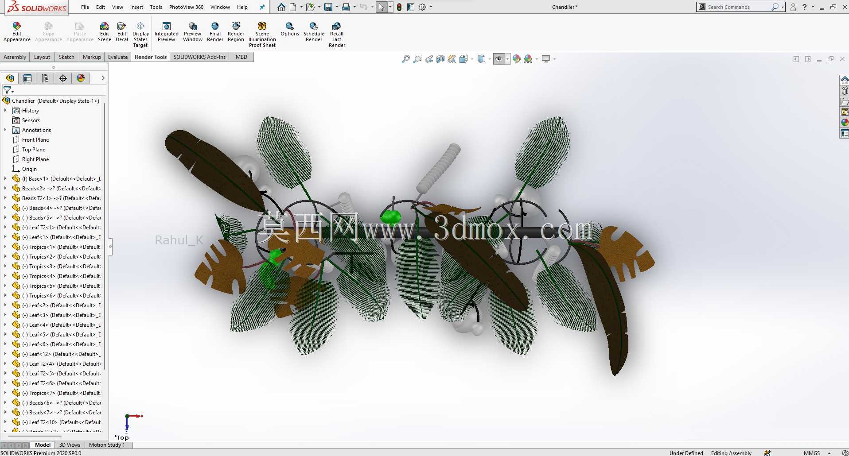This screenshot has height=456, width=849.
Task: Click the Print icon
Action: click(346, 7)
